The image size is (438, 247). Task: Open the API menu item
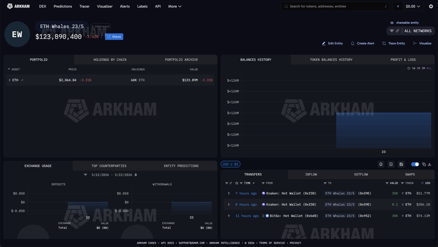158,6
